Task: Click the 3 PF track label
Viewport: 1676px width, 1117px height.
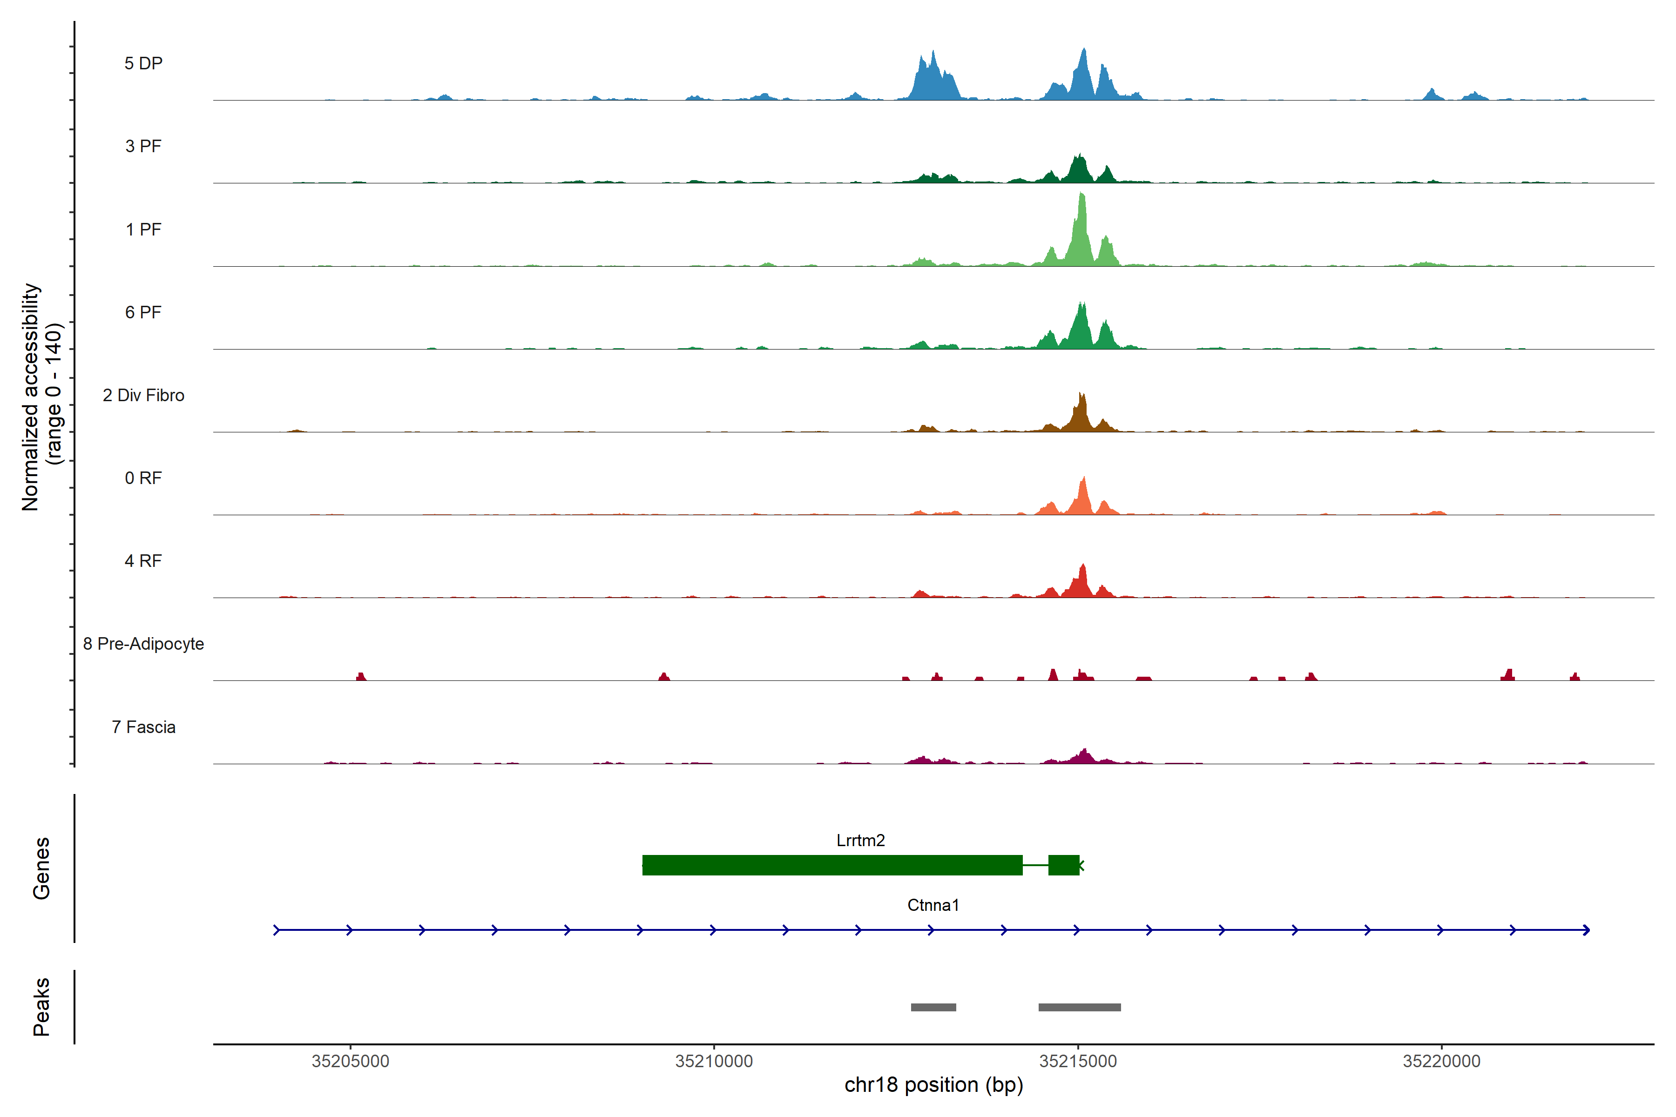Action: pyautogui.click(x=143, y=146)
